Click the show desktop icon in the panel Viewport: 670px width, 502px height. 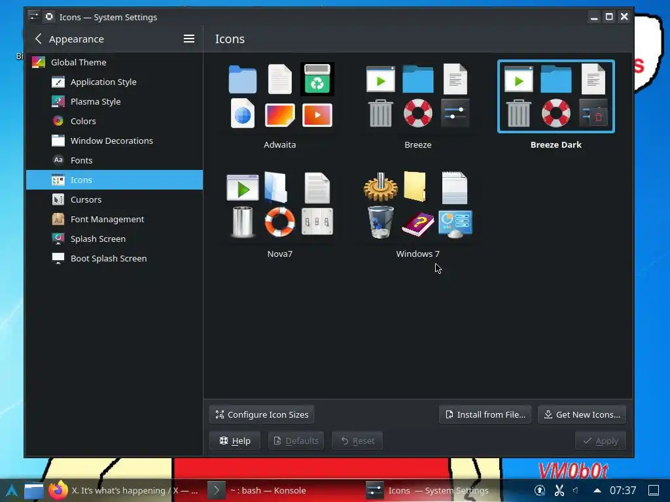point(654,490)
